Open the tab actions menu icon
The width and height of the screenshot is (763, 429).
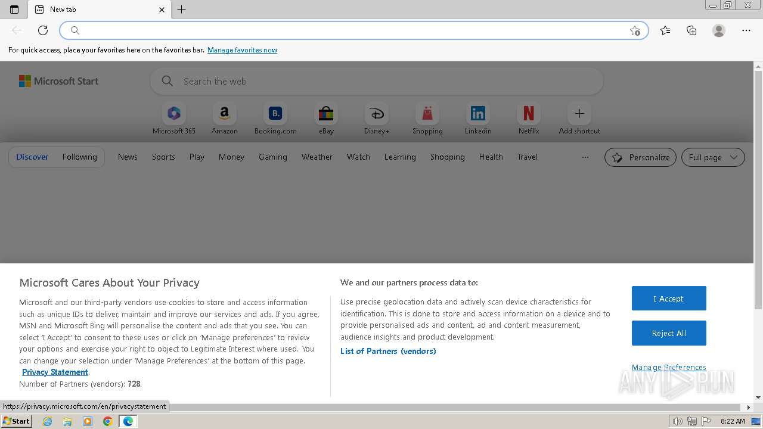[x=14, y=10]
